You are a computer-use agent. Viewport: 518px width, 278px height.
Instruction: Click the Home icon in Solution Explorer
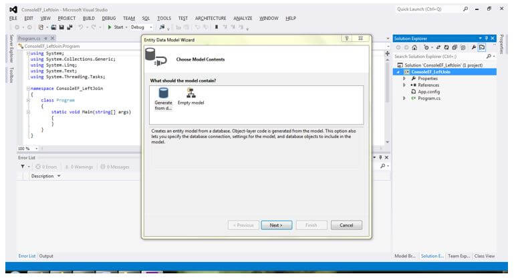[x=414, y=47]
